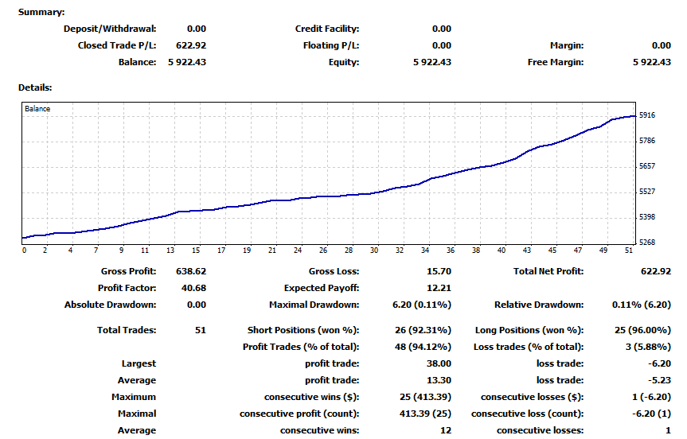
Task: Click the largest profit trade value 38.00
Action: tap(439, 363)
